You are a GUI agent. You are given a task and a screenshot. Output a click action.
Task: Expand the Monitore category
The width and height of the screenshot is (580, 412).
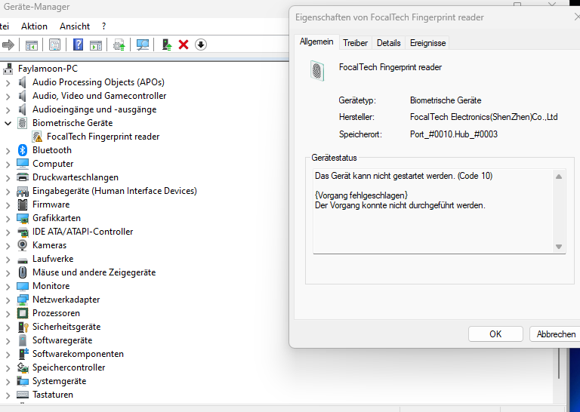(8, 287)
